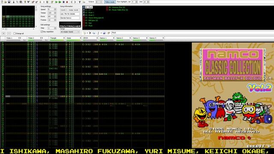Click the FamiTracker logo banner
274x154 pixels.
70,24
